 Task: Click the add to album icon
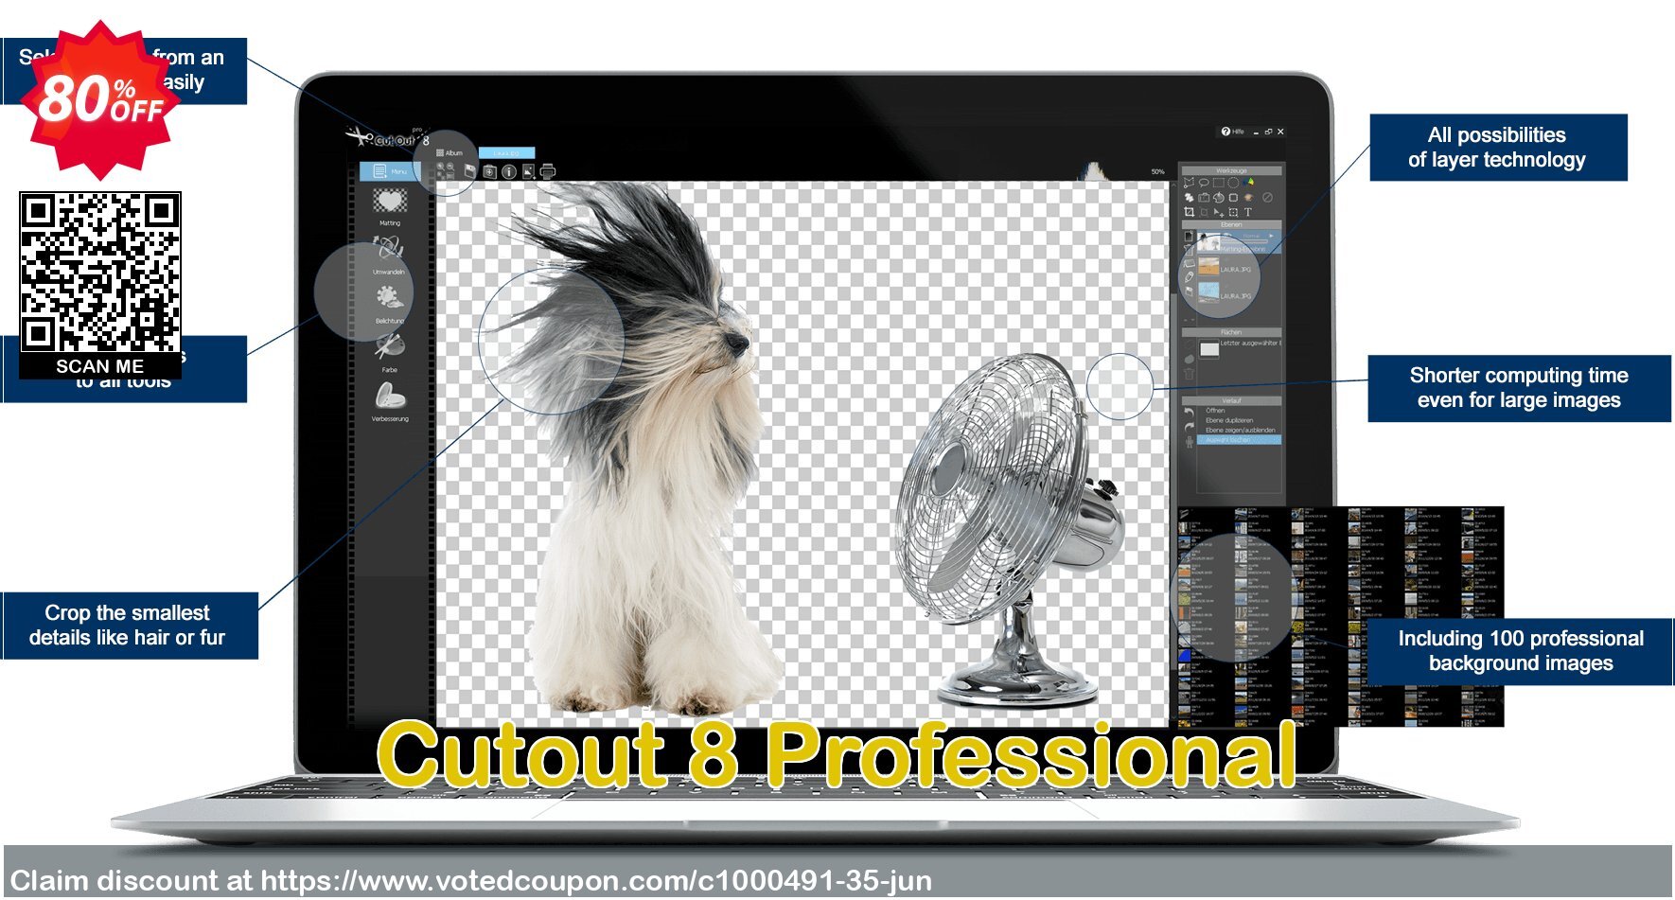coord(490,171)
